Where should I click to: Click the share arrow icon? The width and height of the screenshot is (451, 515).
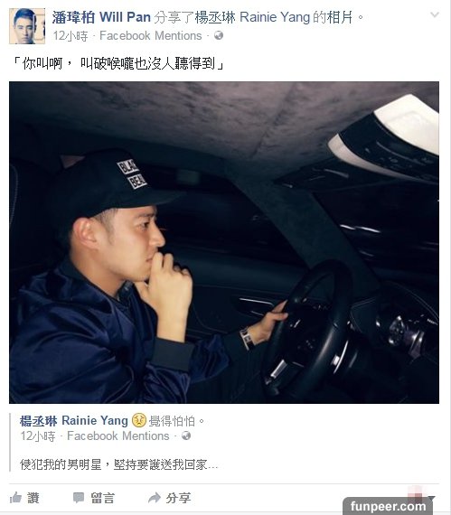(x=155, y=498)
